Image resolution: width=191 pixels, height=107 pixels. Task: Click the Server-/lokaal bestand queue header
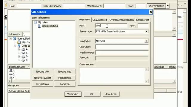click(x=19, y=91)
